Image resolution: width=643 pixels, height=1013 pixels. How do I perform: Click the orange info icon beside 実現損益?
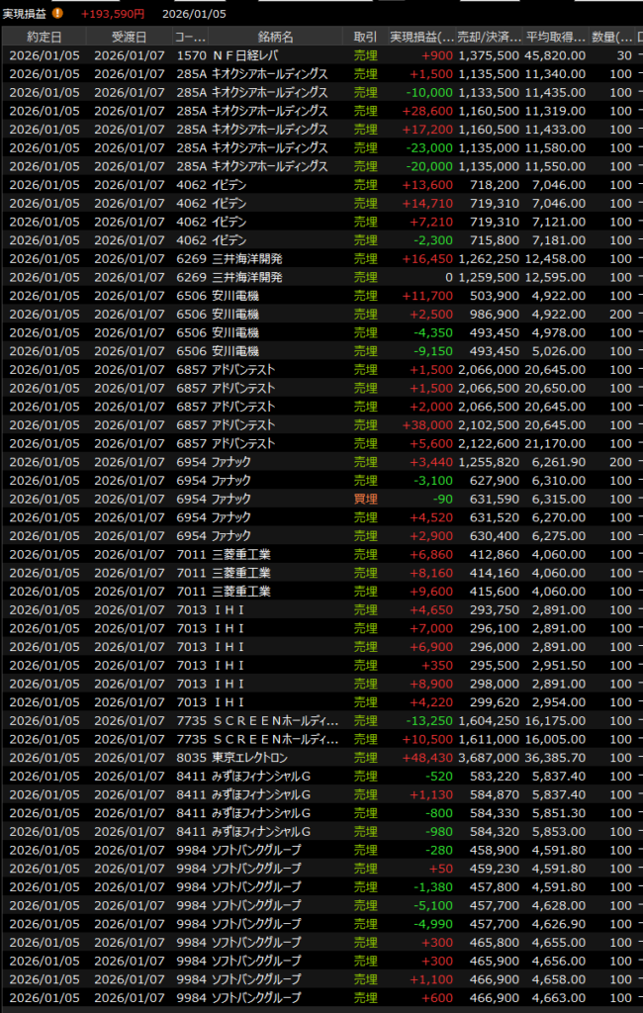click(x=56, y=14)
